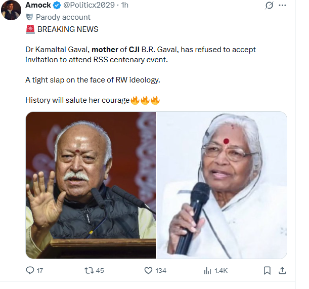Repost this tweet using the retweet icon
Viewport: 309px width, 289px height.
coord(88,270)
